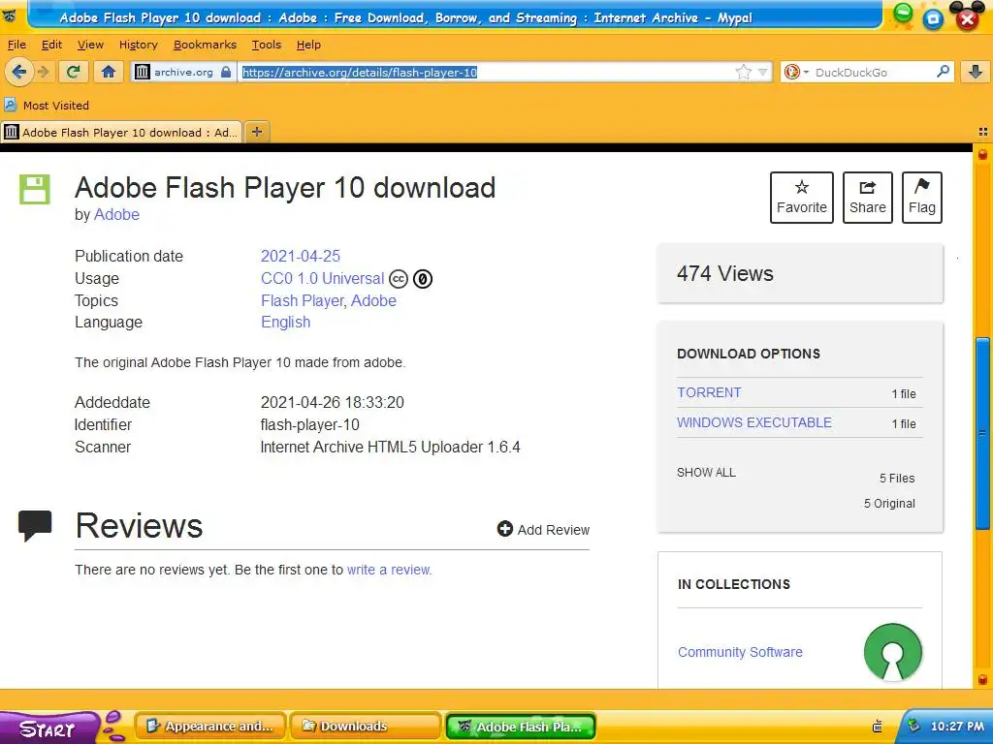
Task: Open a new tab with plus button
Action: pyautogui.click(x=256, y=132)
